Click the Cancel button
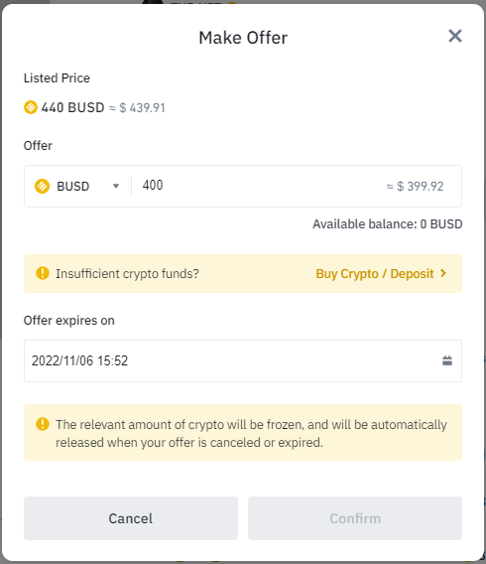Viewport: 486px width, 564px height. (131, 518)
